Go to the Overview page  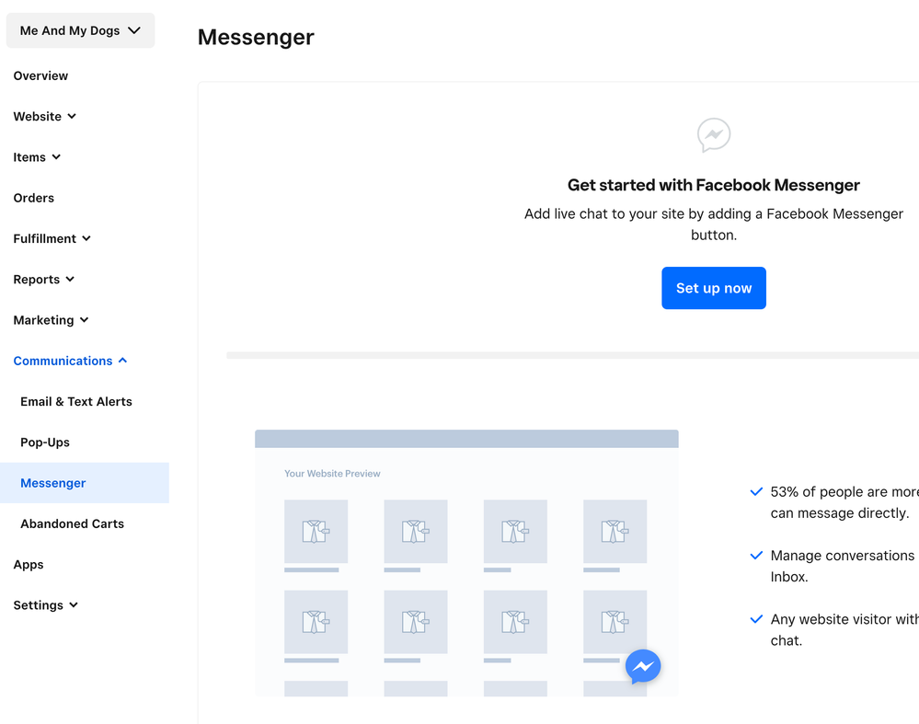[x=40, y=75]
